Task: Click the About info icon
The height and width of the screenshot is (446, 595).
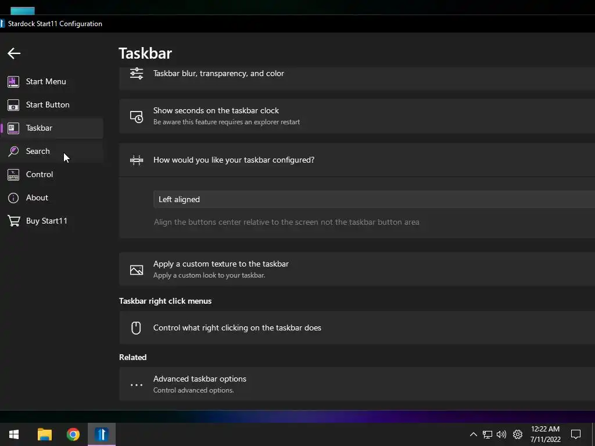Action: [13, 198]
